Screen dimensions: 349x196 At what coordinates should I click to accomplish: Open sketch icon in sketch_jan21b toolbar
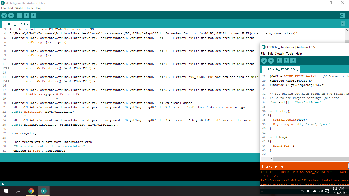tap(26, 16)
